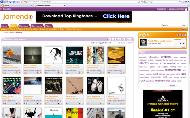
Task: Click Sign up now, it's free
Action: click(x=176, y=9)
